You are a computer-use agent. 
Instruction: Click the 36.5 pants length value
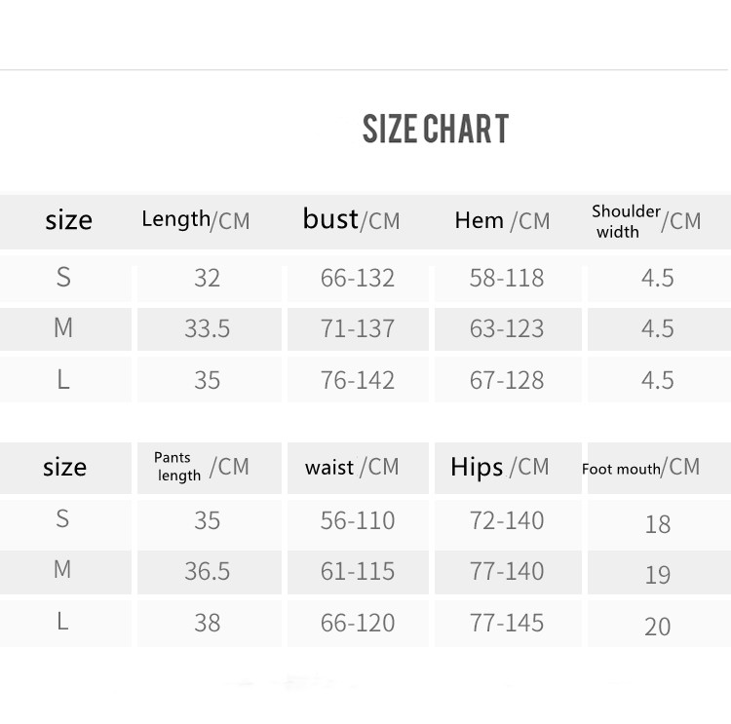[x=208, y=571]
